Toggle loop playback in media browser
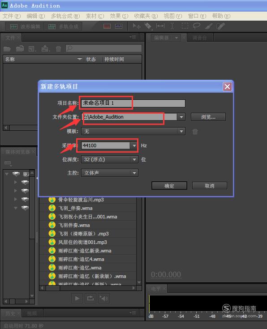 (90, 298)
